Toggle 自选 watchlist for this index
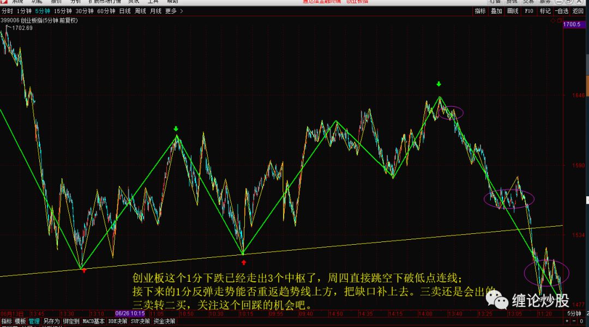 (x=562, y=11)
